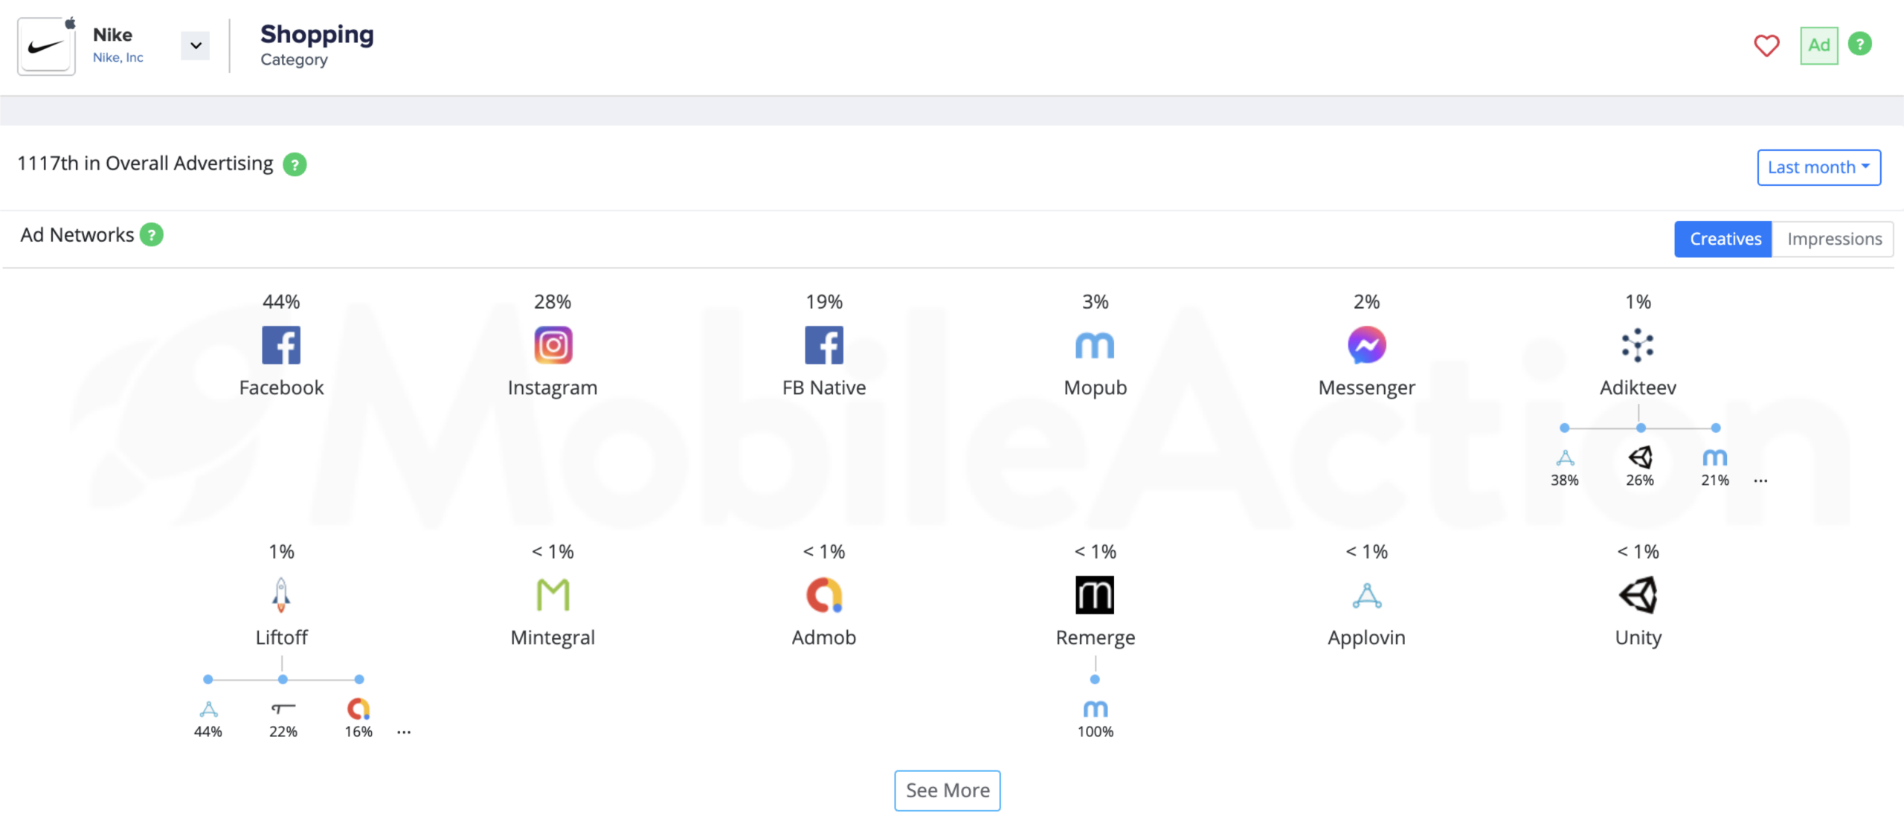Click the Mintegral network label
The height and width of the screenshot is (833, 1904).
[553, 637]
